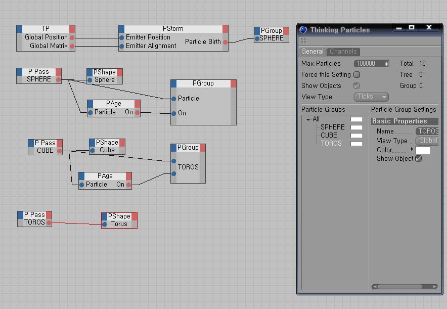Maximize the Thinking Particles window
This screenshot has height=309, width=447.
[412, 28]
